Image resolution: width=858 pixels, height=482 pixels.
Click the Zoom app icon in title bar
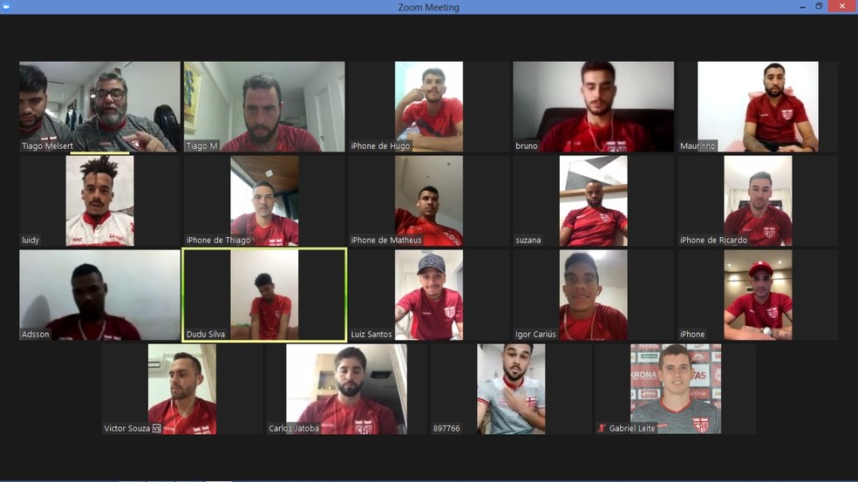(x=6, y=7)
